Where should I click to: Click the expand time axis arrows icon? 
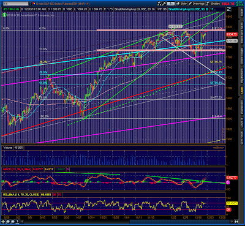236,222
